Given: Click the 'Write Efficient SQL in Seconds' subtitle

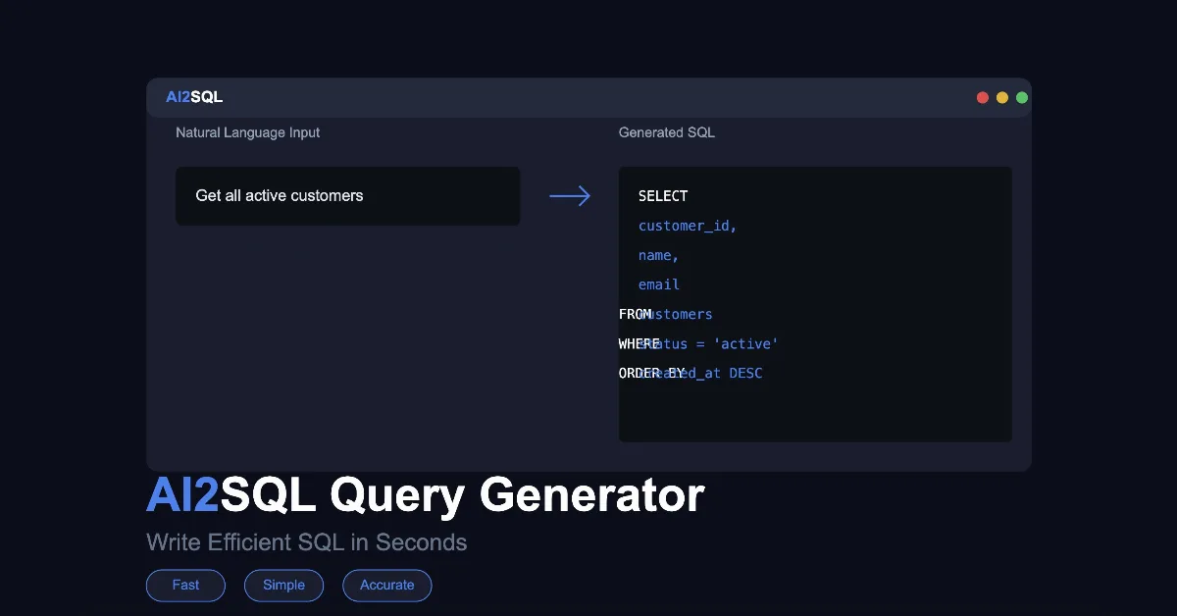Looking at the screenshot, I should point(307,542).
